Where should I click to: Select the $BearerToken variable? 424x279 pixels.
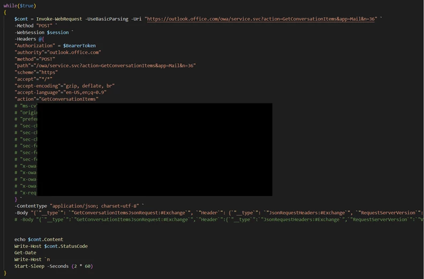[x=79, y=46]
